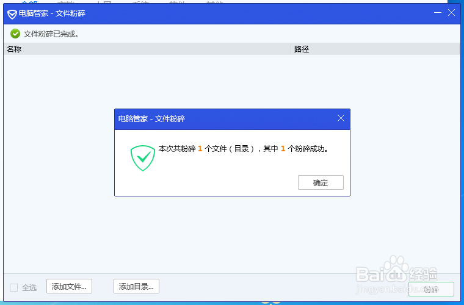Click the dialog title 电脑管家 - 文件粉碎

coord(151,119)
